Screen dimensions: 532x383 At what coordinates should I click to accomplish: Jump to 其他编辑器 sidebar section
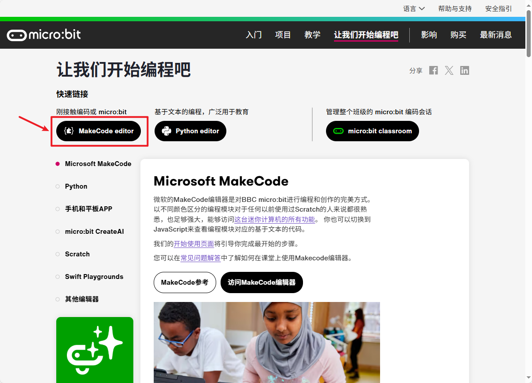82,299
